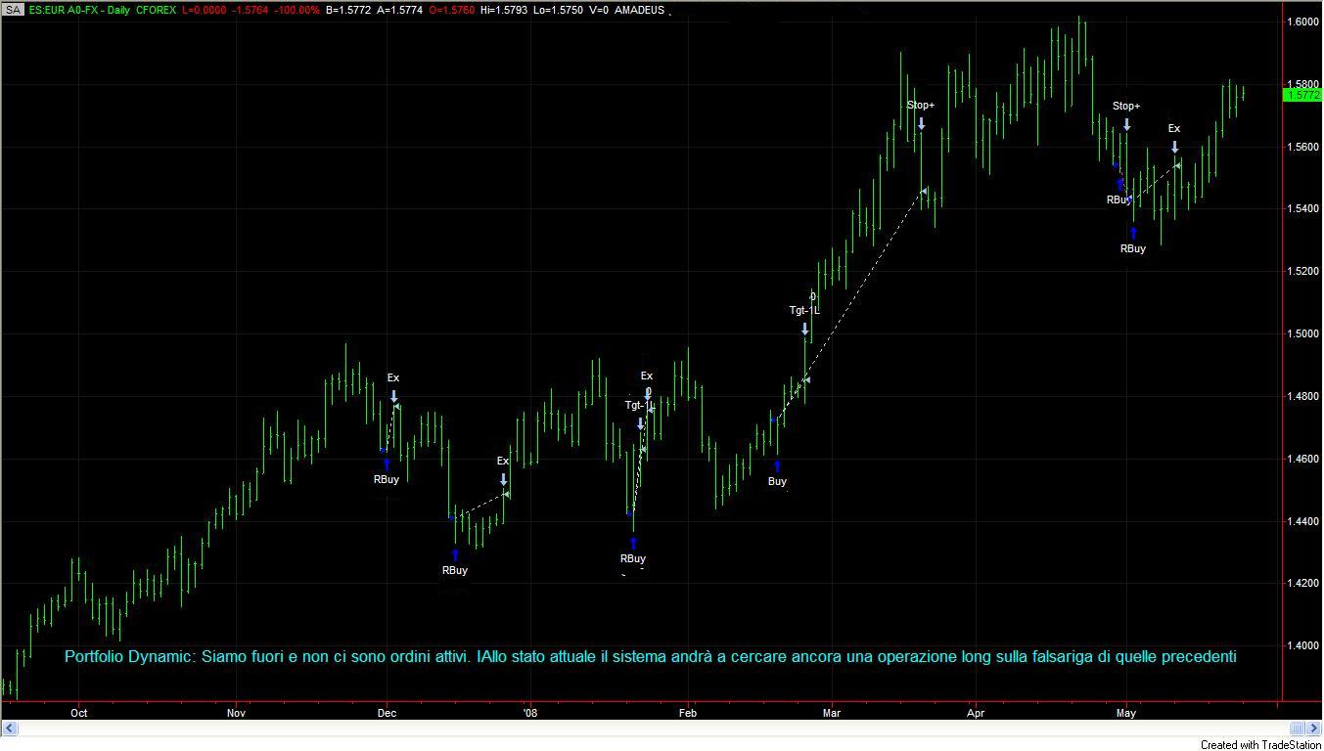Click the left arrow of the horizontal scrollbar
The height and width of the screenshot is (751, 1324).
coord(11,728)
